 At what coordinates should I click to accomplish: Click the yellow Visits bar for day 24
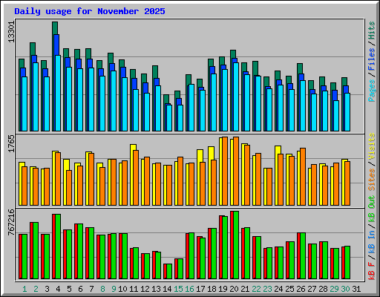pyautogui.click(x=276, y=175)
